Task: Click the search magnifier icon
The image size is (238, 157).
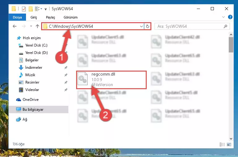Action: pos(225,27)
